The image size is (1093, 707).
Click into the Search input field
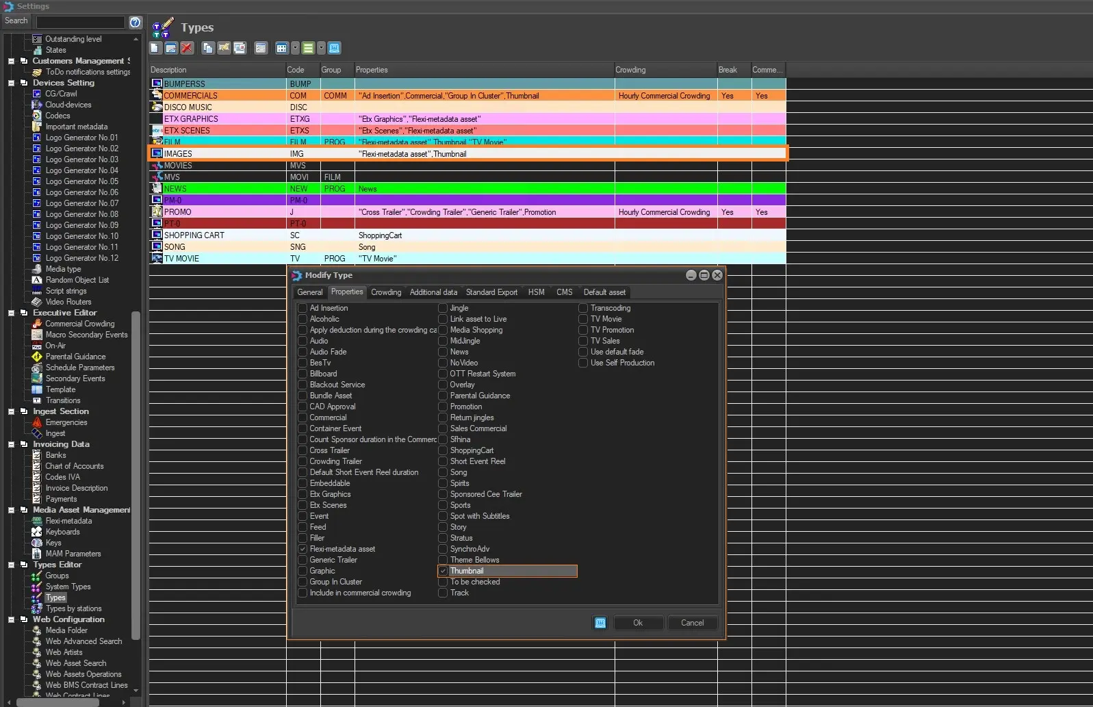[x=80, y=22]
